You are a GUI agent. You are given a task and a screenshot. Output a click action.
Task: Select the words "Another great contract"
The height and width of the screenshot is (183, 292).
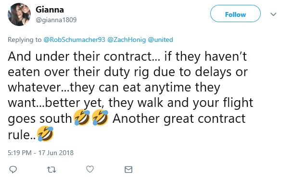(x=179, y=118)
